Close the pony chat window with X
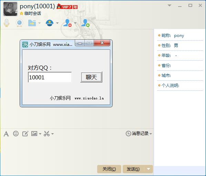 point(200,6)
